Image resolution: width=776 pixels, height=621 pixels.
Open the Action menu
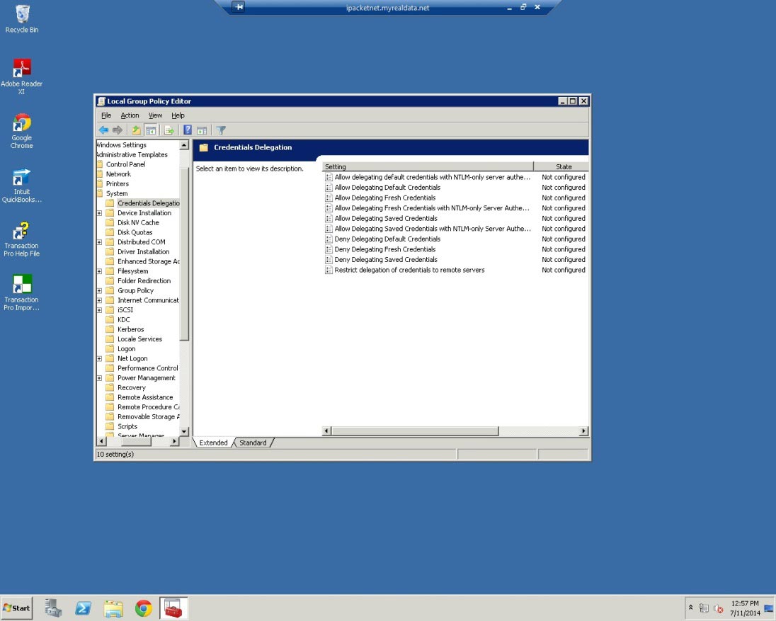pos(130,115)
